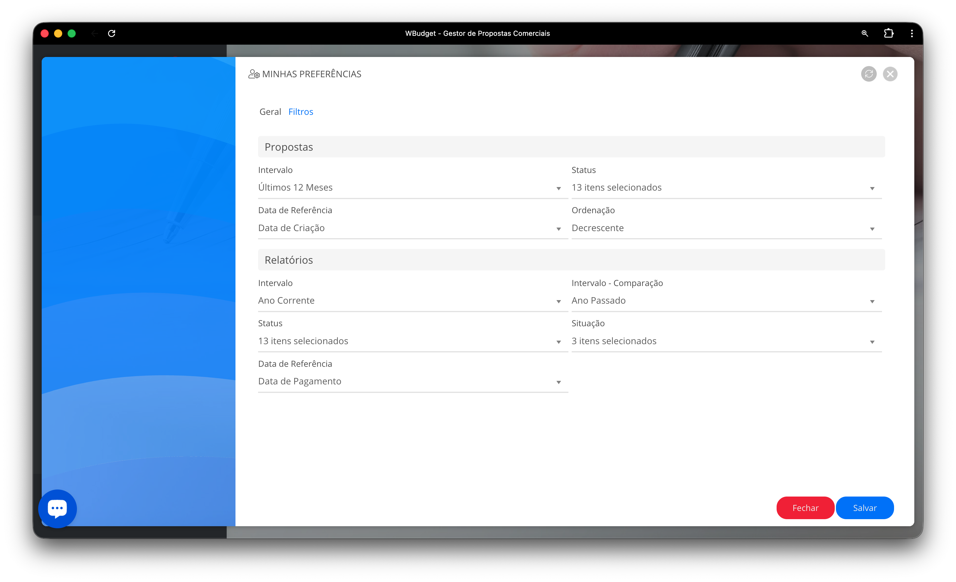Screen dimensions: 956x582
Task: Open the Data de Criação reference dropdown
Action: pos(413,228)
